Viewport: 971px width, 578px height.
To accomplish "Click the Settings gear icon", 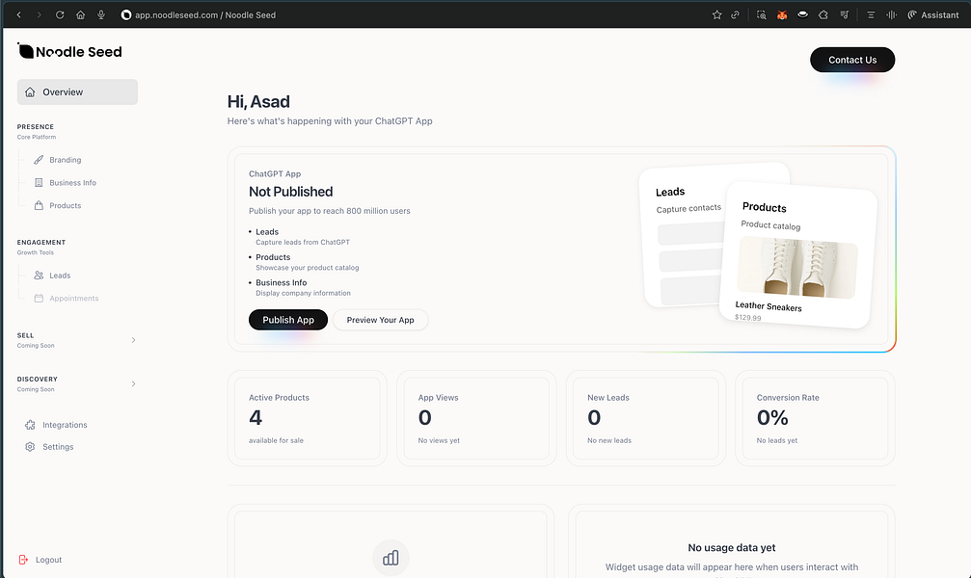I will pyautogui.click(x=30, y=447).
